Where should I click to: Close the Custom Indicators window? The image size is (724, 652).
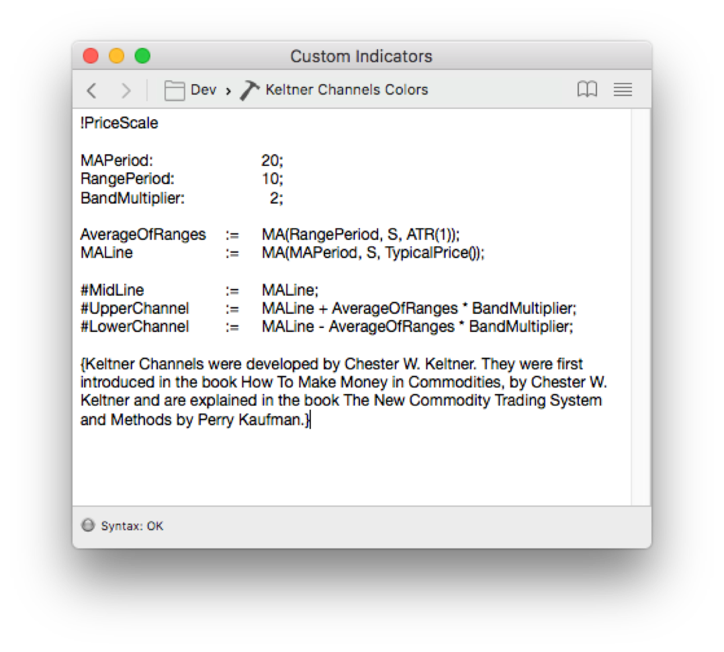91,56
